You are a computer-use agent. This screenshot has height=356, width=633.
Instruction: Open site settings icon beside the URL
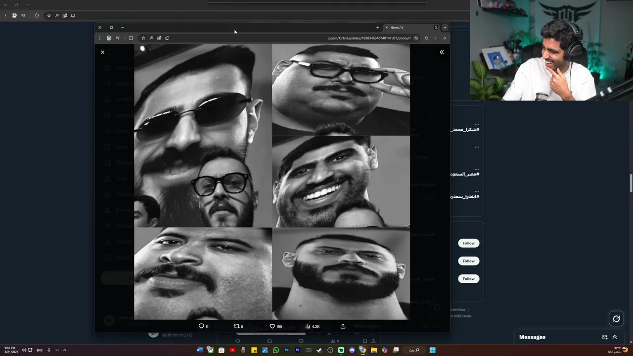pyautogui.click(x=416, y=38)
